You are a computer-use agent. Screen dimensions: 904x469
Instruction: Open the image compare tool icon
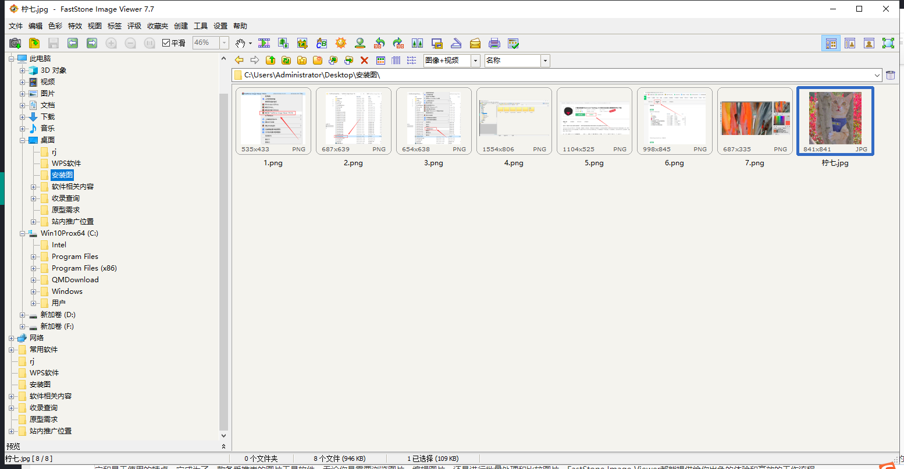[x=418, y=42]
